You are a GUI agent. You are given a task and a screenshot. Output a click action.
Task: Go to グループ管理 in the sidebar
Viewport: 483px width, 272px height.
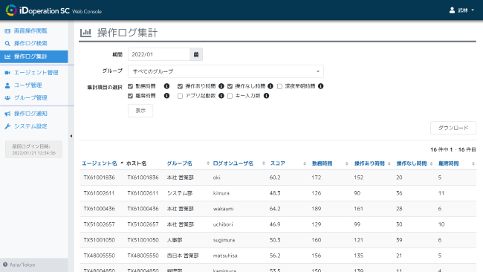tap(30, 97)
